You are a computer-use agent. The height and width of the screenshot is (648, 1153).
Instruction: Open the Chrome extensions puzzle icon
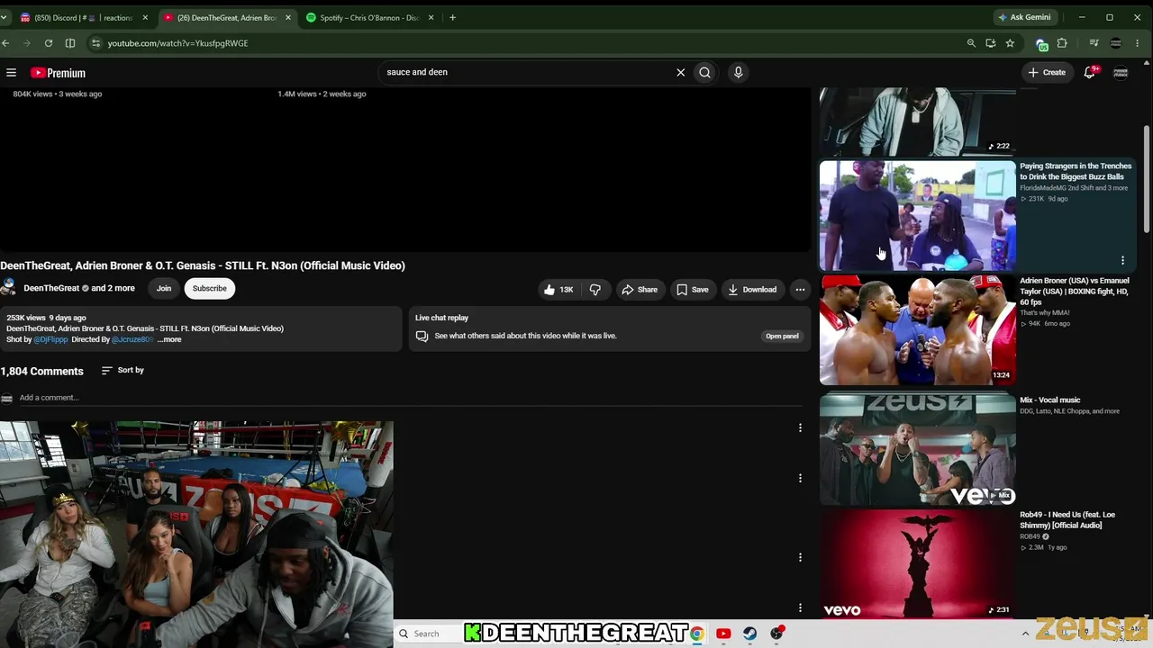1062,43
